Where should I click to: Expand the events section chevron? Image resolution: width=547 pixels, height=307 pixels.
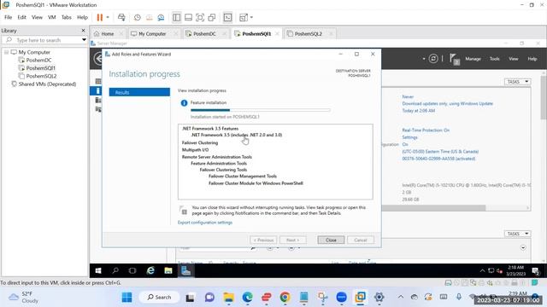(x=523, y=247)
